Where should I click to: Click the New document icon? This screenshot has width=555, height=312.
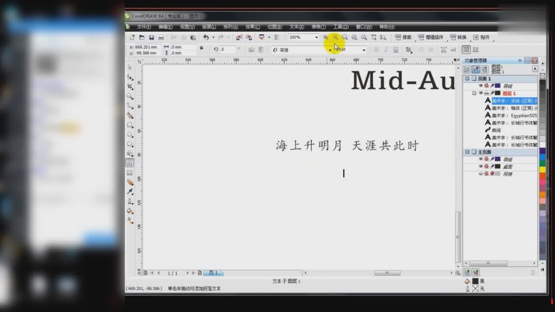click(x=132, y=38)
